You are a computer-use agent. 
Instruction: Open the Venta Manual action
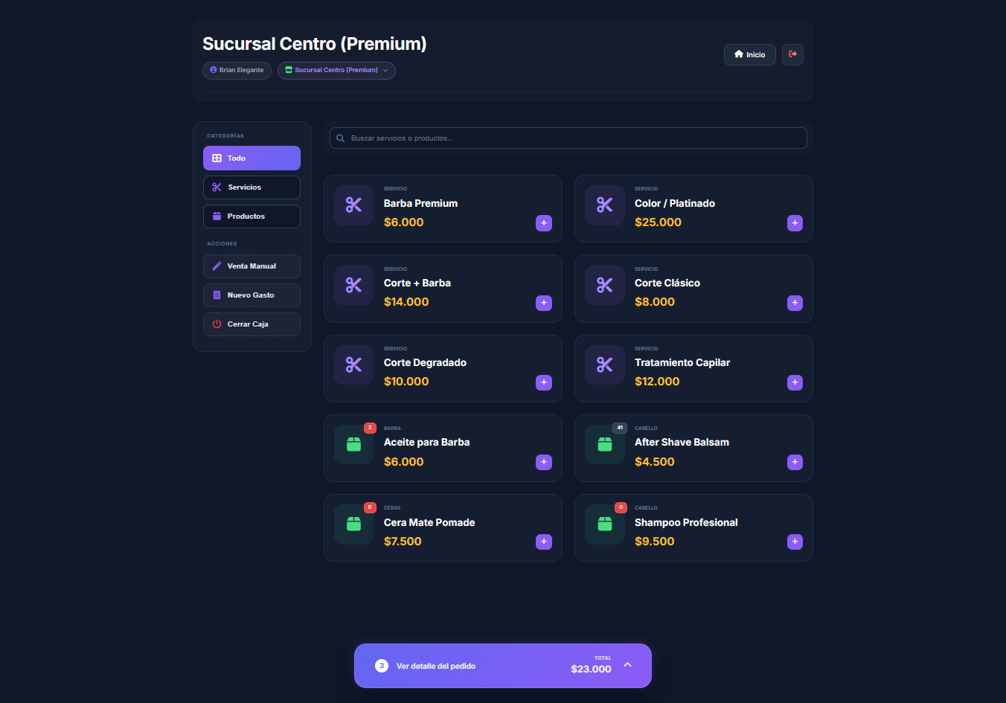tap(251, 266)
